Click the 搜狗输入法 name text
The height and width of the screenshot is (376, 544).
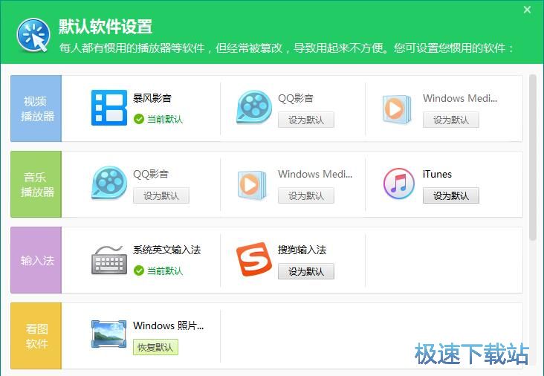[x=302, y=250]
